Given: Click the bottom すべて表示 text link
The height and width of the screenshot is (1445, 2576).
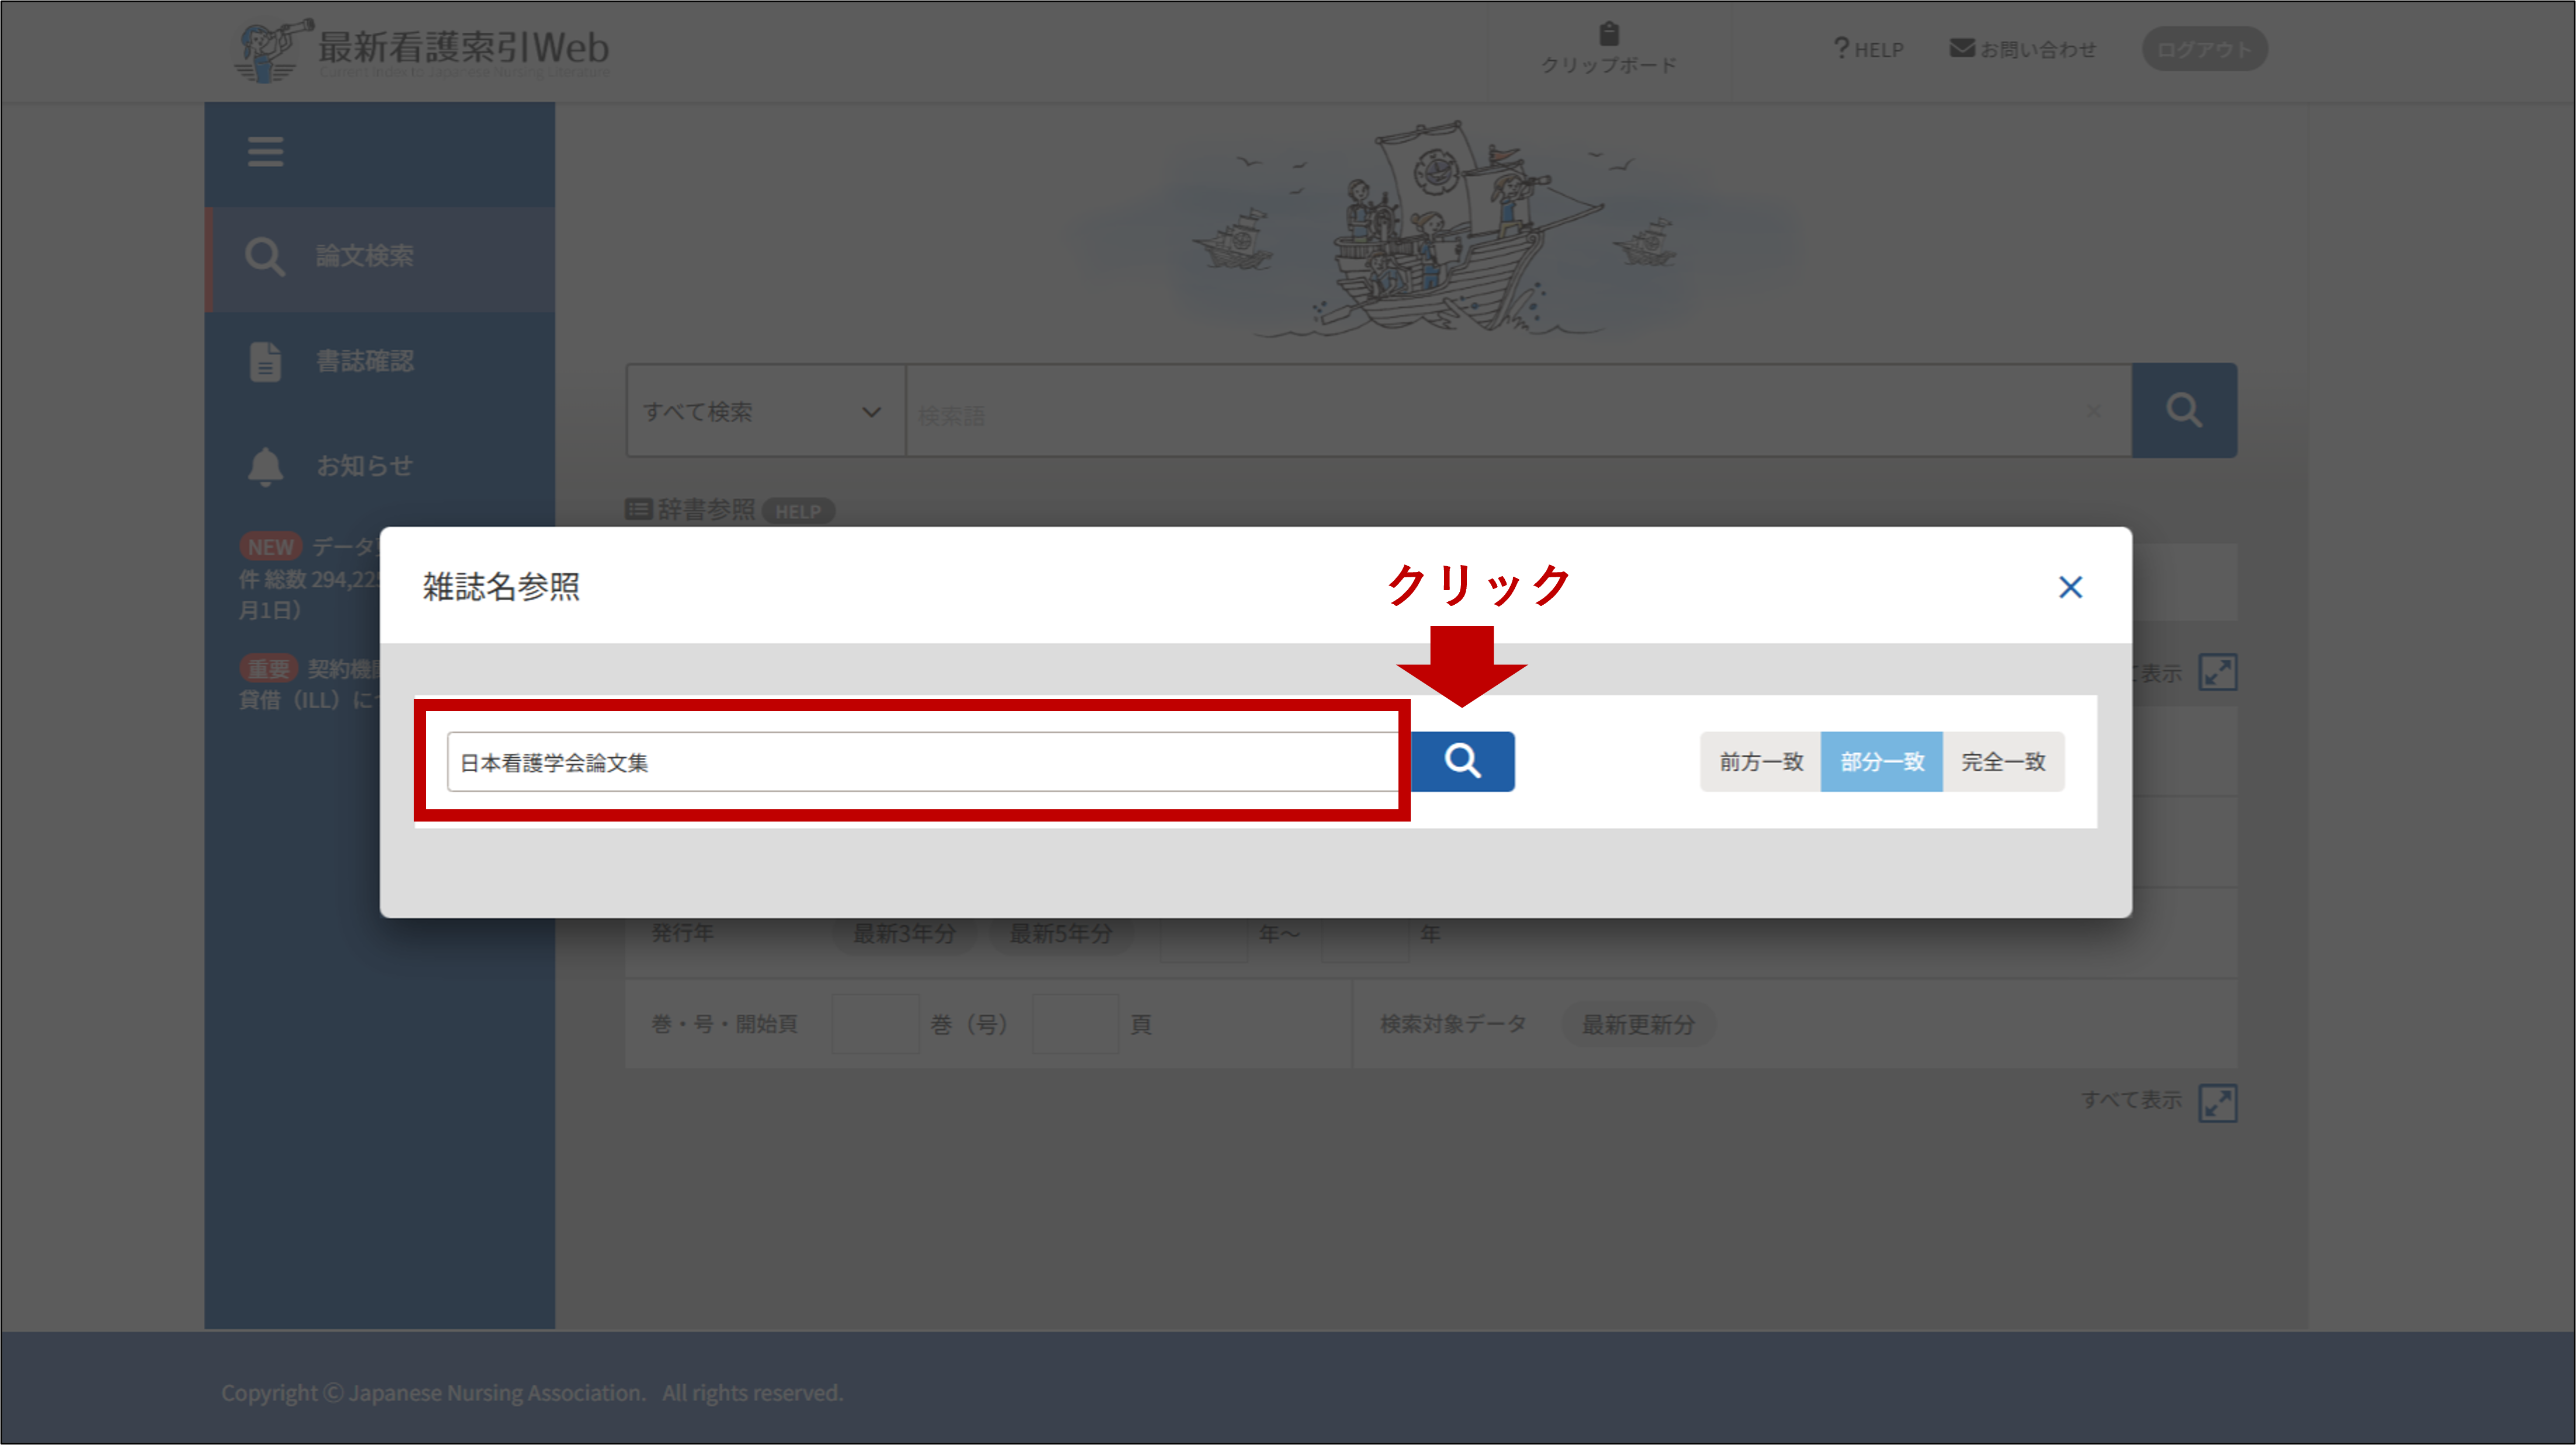Looking at the screenshot, I should pos(2132,1100).
